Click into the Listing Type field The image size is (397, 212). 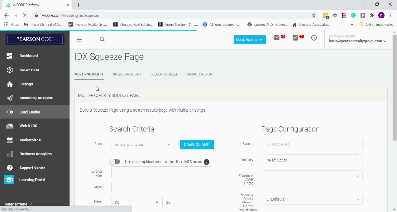pos(161,172)
